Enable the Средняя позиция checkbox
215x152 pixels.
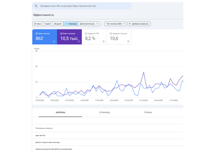point(111,33)
